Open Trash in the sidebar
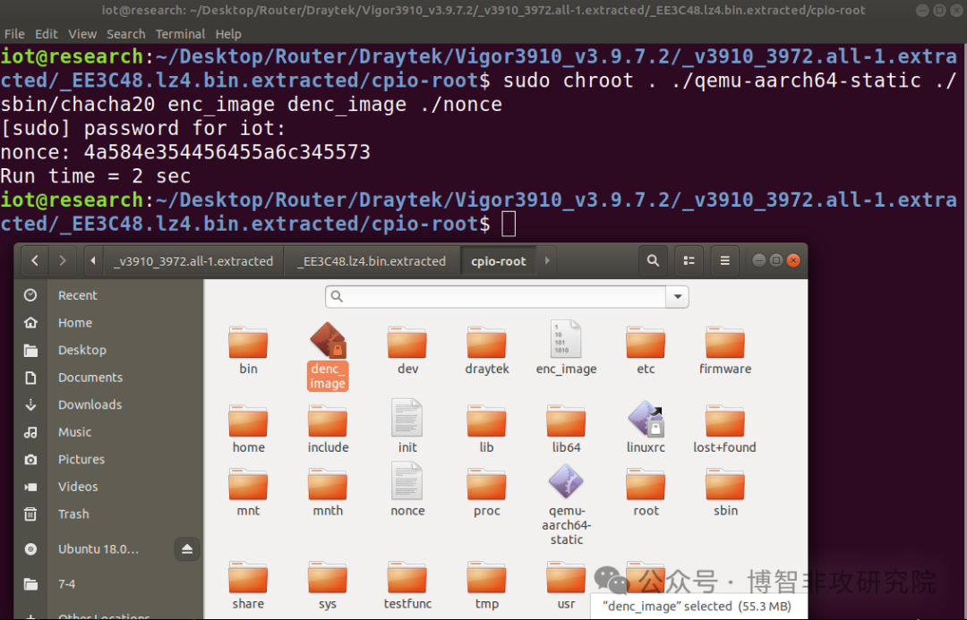The width and height of the screenshot is (967, 620). (108, 514)
